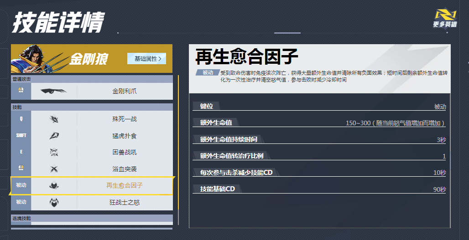Click the 再生愈合因子 passive skill icon

(x=54, y=185)
